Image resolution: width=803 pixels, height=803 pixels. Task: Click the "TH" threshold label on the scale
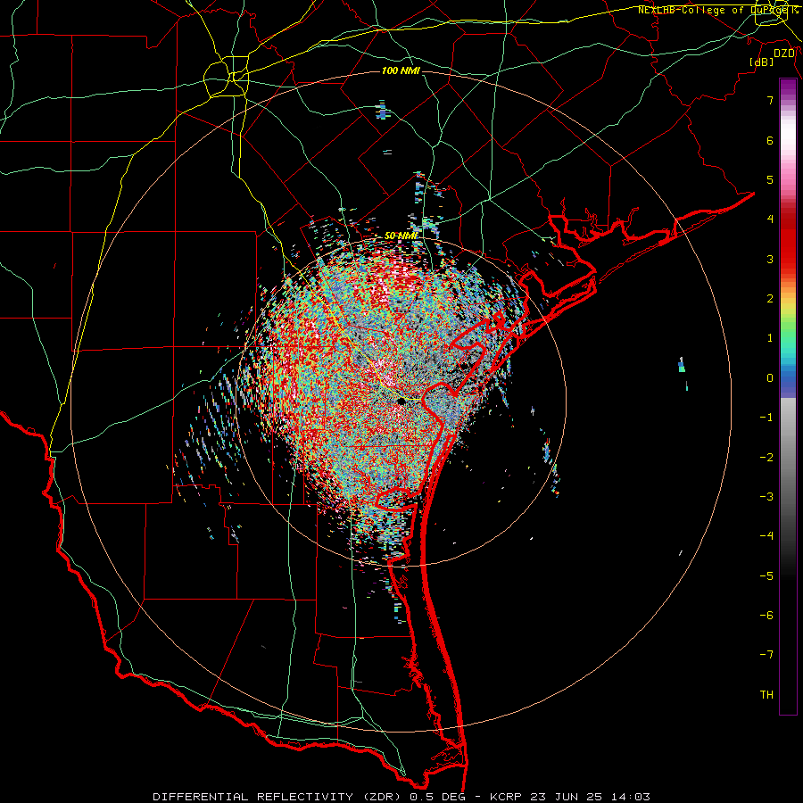tap(766, 695)
